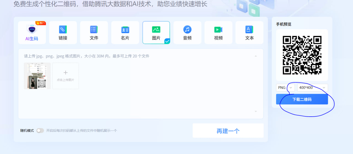Open the 400*400 size dropdown
Viewport: 353px width, 154px height.
(x=312, y=88)
